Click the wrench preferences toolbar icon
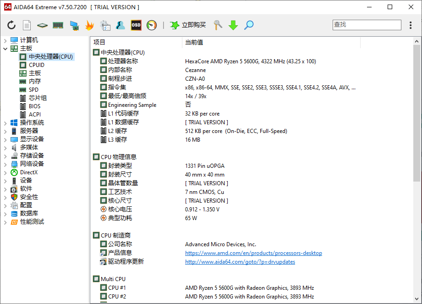Screen dimensions: 422x304 218,25
